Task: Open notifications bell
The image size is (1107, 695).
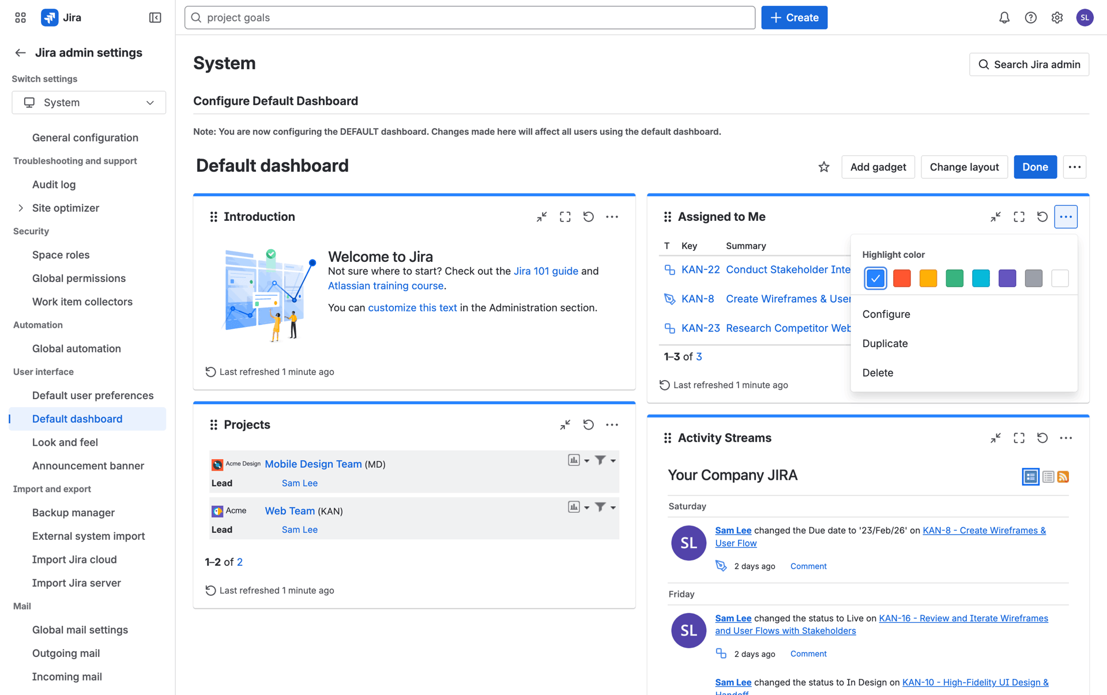Action: 1004,18
